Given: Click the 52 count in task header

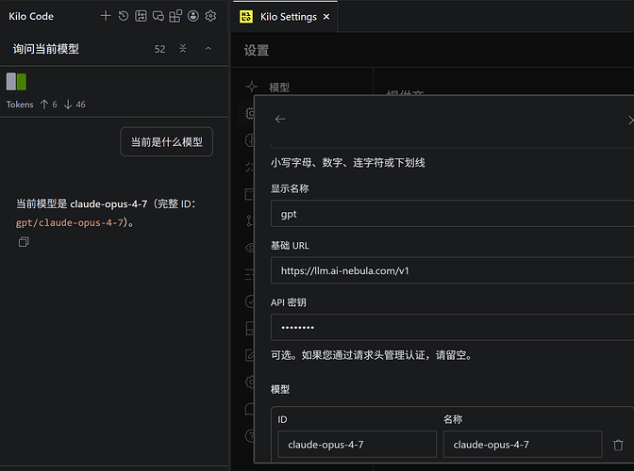Looking at the screenshot, I should click(x=159, y=49).
